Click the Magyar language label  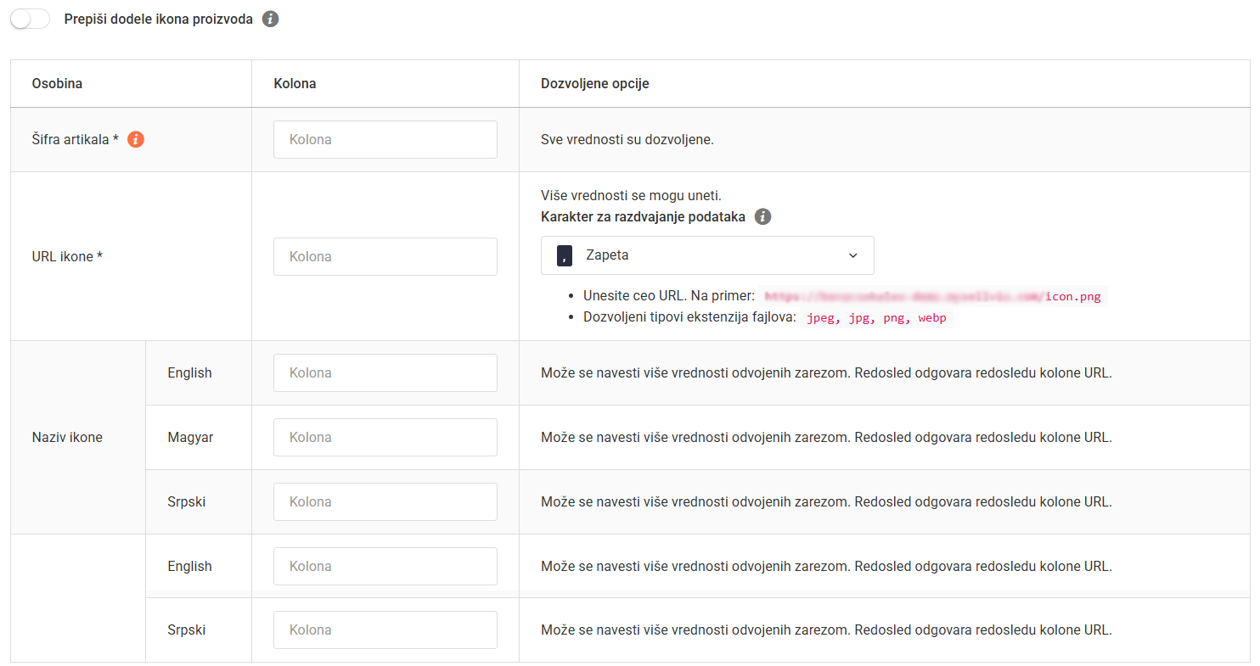click(x=190, y=437)
